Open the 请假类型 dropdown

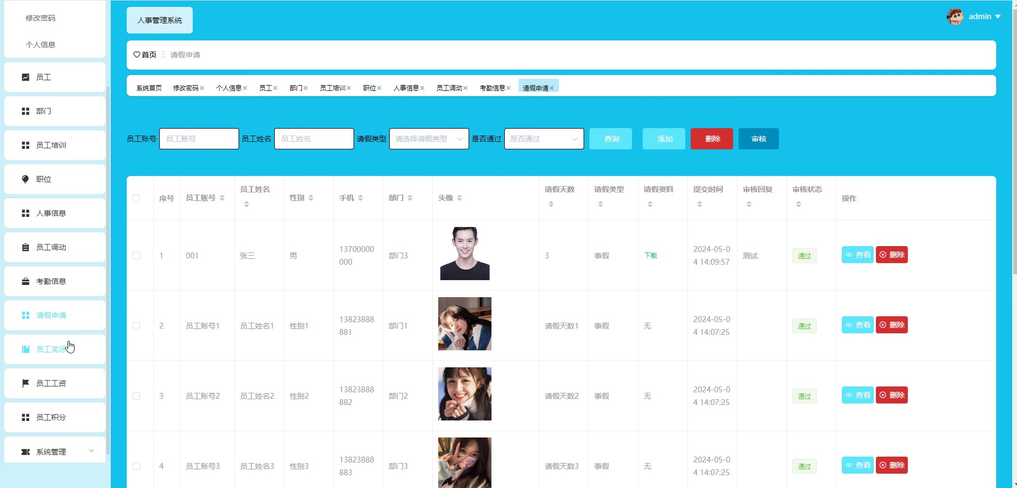[429, 139]
